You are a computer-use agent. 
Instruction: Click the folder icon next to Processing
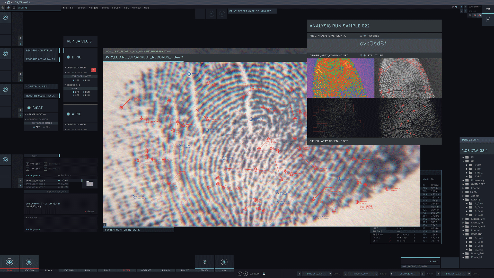[467, 180]
